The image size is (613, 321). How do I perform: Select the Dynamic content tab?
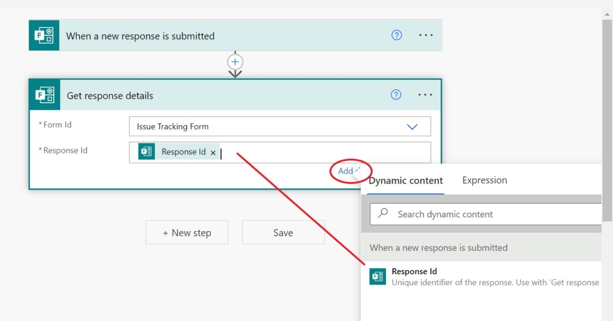(405, 180)
